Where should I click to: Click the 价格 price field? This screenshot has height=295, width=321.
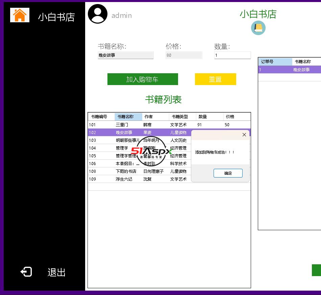[183, 55]
